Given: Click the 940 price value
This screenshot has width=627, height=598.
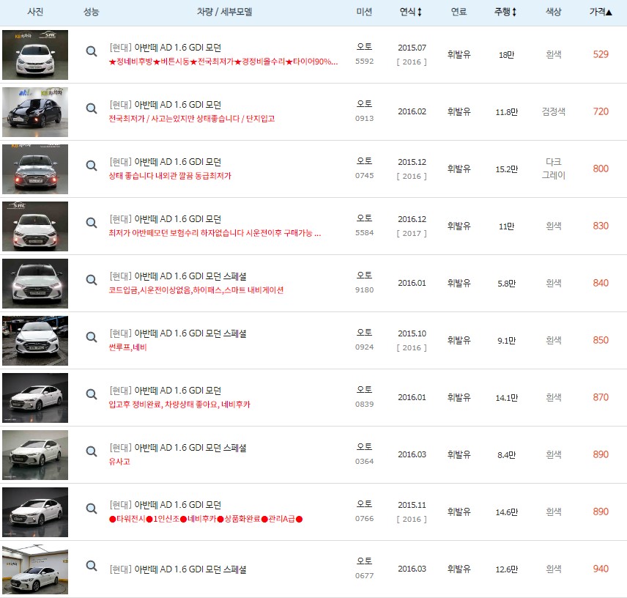Looking at the screenshot, I should coord(601,569).
